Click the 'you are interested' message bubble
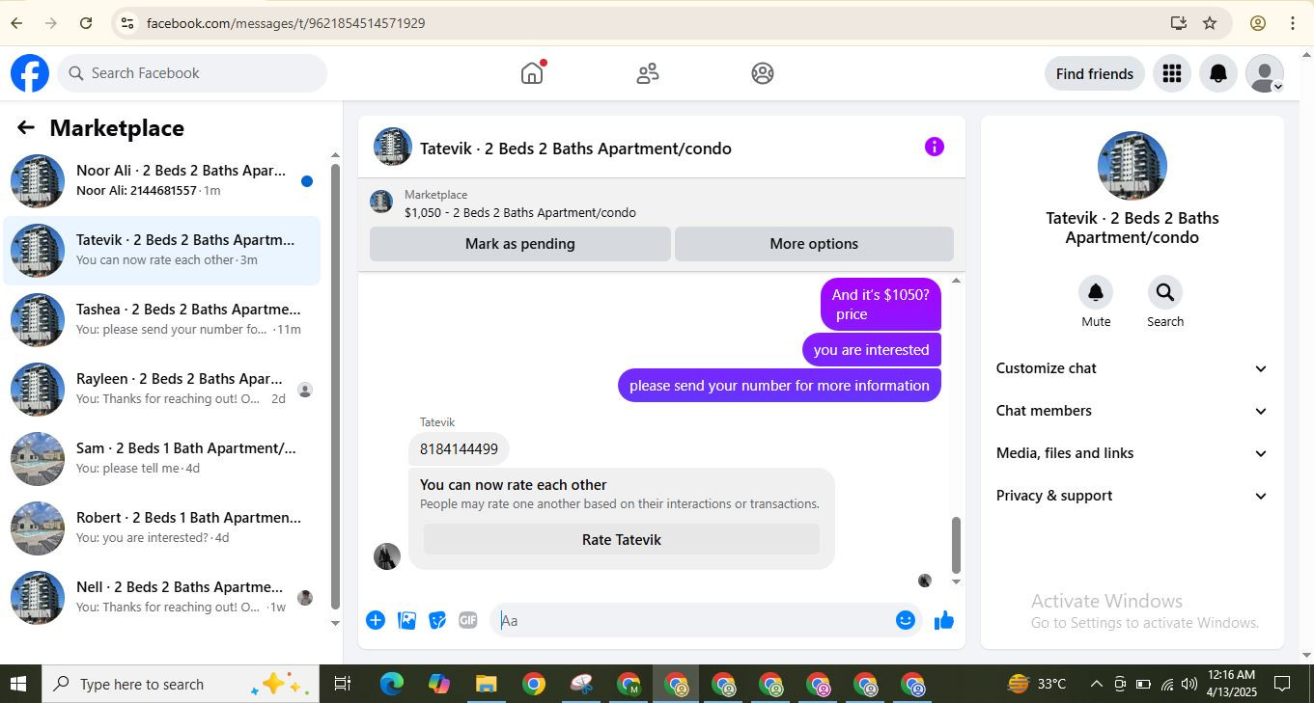Image resolution: width=1314 pixels, height=703 pixels. click(x=872, y=350)
